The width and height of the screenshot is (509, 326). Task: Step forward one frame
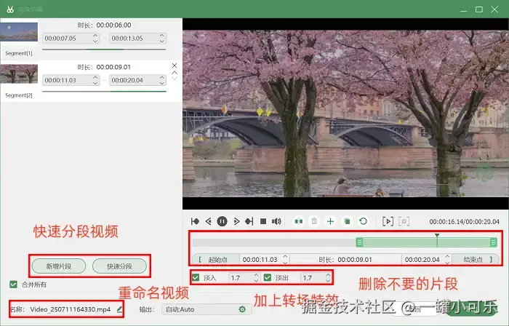click(236, 221)
